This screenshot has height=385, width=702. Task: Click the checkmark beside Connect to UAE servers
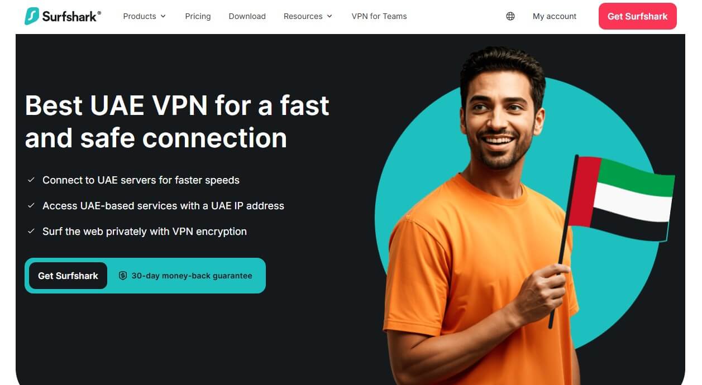(31, 180)
